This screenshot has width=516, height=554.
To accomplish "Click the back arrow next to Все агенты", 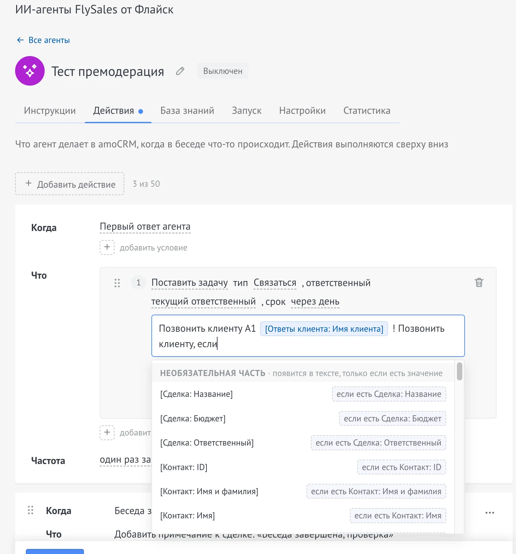I will coord(20,40).
